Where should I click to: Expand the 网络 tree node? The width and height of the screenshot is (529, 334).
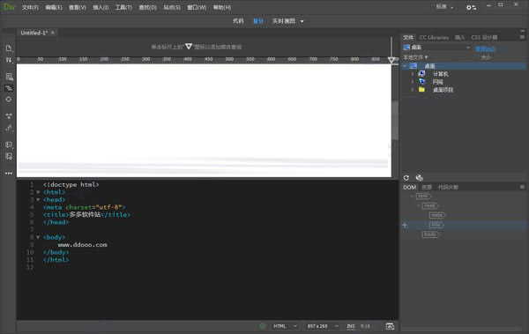[413, 82]
